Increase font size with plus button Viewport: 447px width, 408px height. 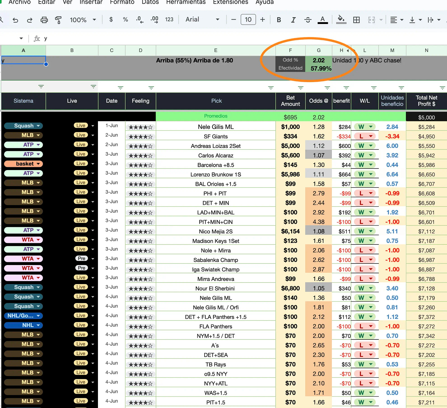click(263, 20)
